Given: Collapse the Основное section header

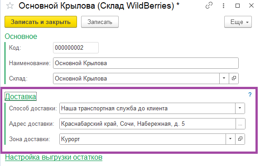Looking at the screenshot, I should click(x=21, y=36).
